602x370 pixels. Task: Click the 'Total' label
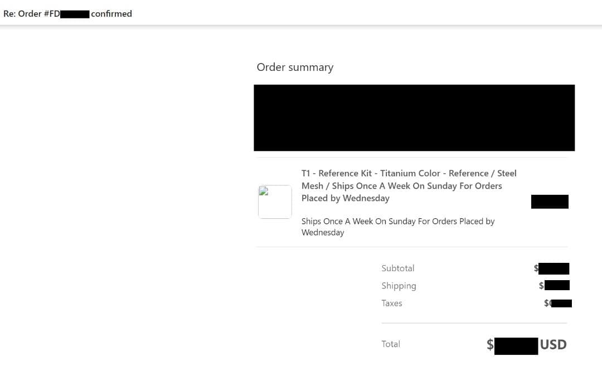click(x=391, y=344)
